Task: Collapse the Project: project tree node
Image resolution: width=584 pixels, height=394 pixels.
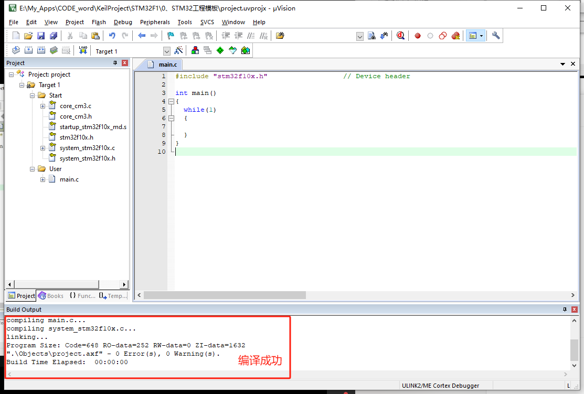Action: (x=12, y=74)
